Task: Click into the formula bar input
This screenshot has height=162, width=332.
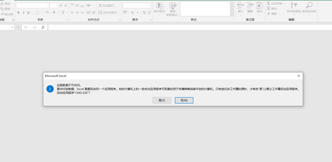Action: (x=190, y=27)
